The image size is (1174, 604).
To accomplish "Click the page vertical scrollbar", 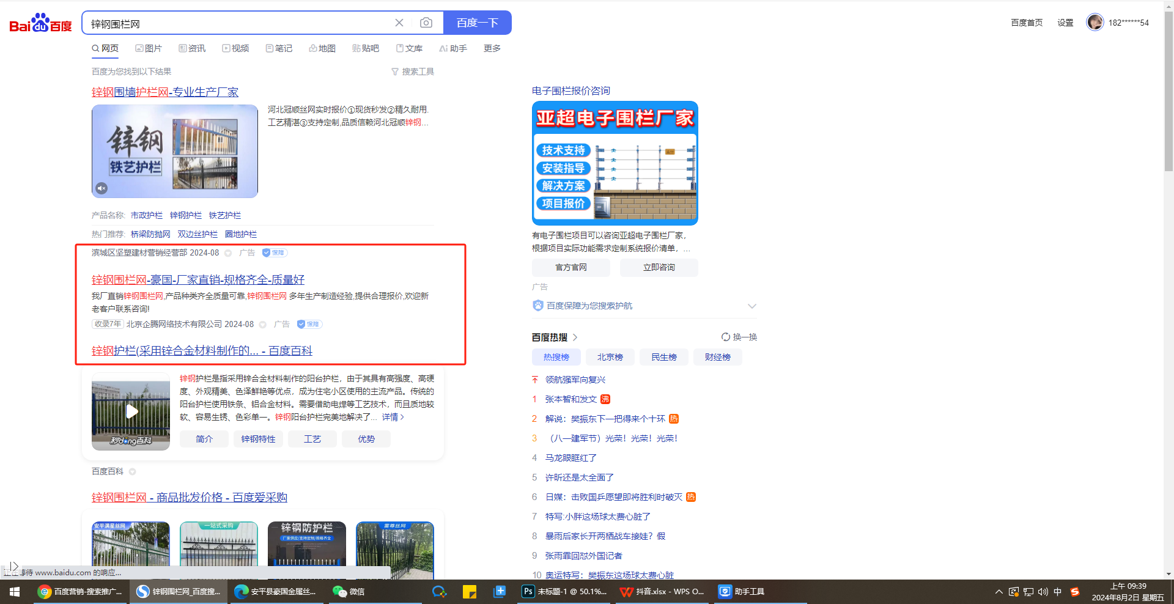I will point(1168,92).
